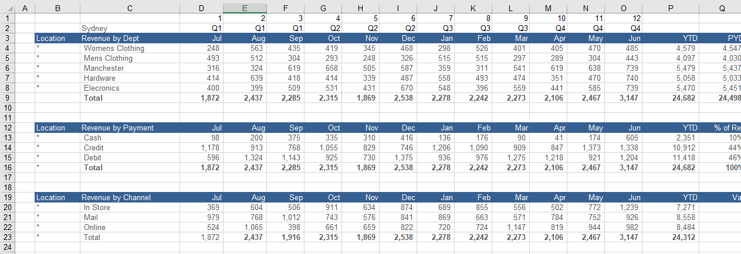Select row header 16

pyautogui.click(x=7, y=167)
